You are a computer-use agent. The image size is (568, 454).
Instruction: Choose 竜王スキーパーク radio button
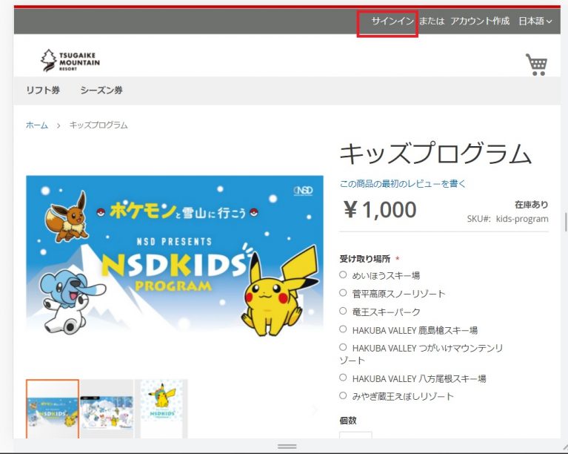click(343, 311)
